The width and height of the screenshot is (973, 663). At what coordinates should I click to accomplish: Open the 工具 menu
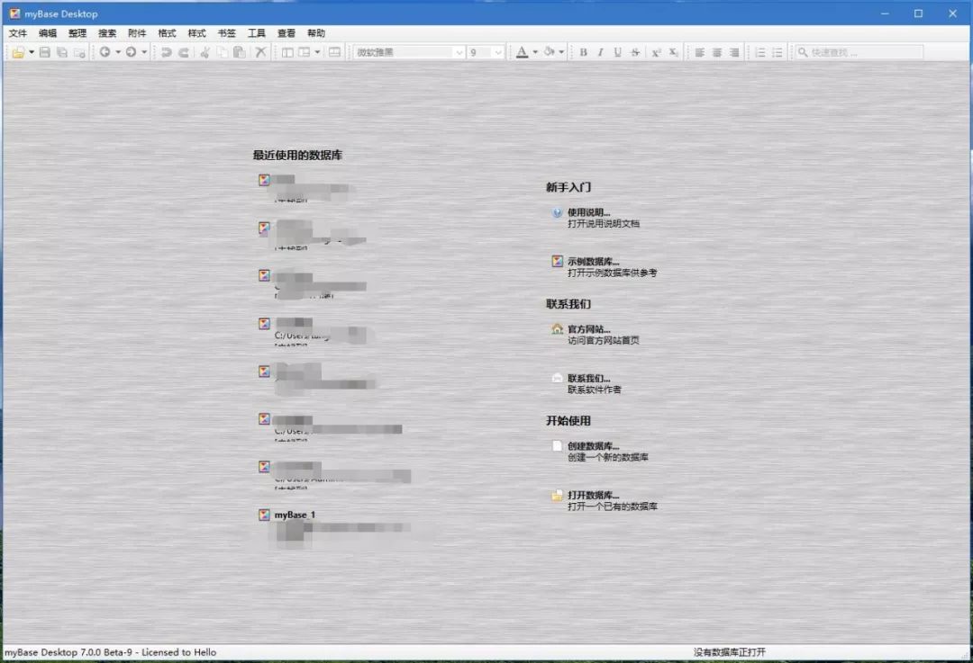tap(256, 33)
